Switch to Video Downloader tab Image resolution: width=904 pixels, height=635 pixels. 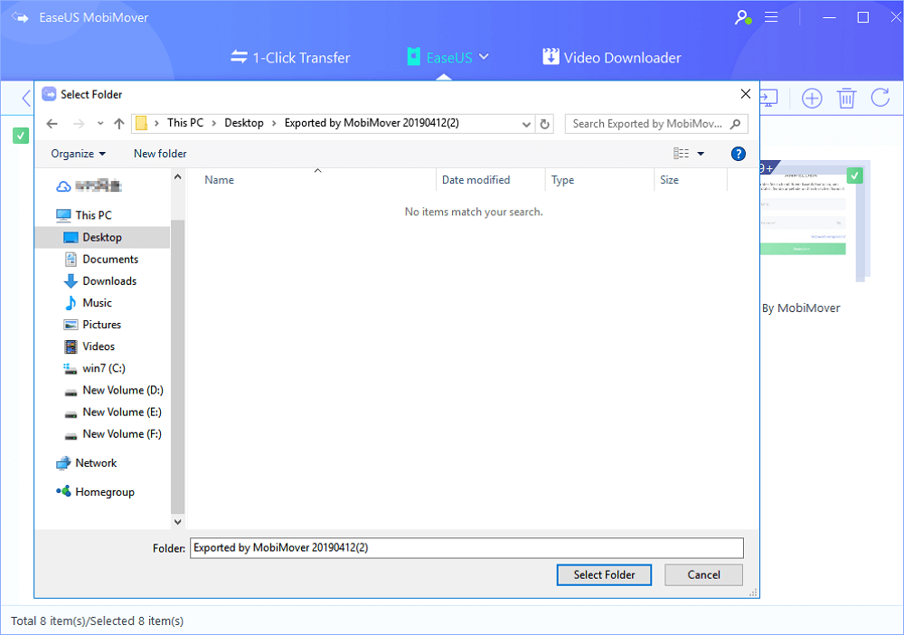point(612,57)
